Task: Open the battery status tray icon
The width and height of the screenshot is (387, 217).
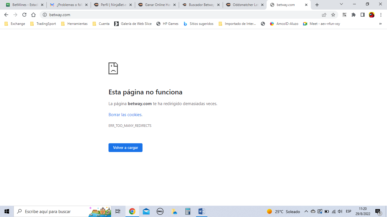Action: 327,211
